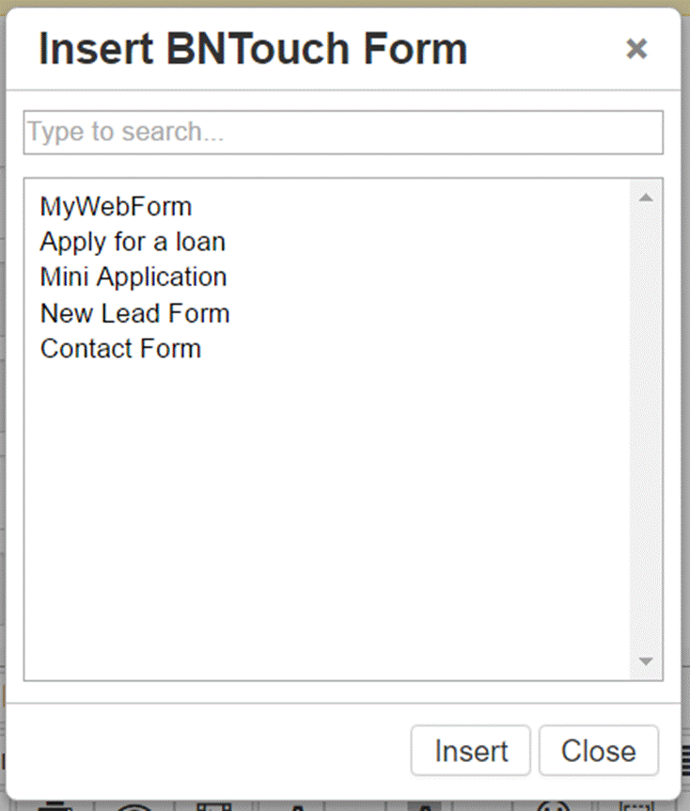This screenshot has width=690, height=811.
Task: Select MyWebForm from the form list
Action: pos(117,206)
